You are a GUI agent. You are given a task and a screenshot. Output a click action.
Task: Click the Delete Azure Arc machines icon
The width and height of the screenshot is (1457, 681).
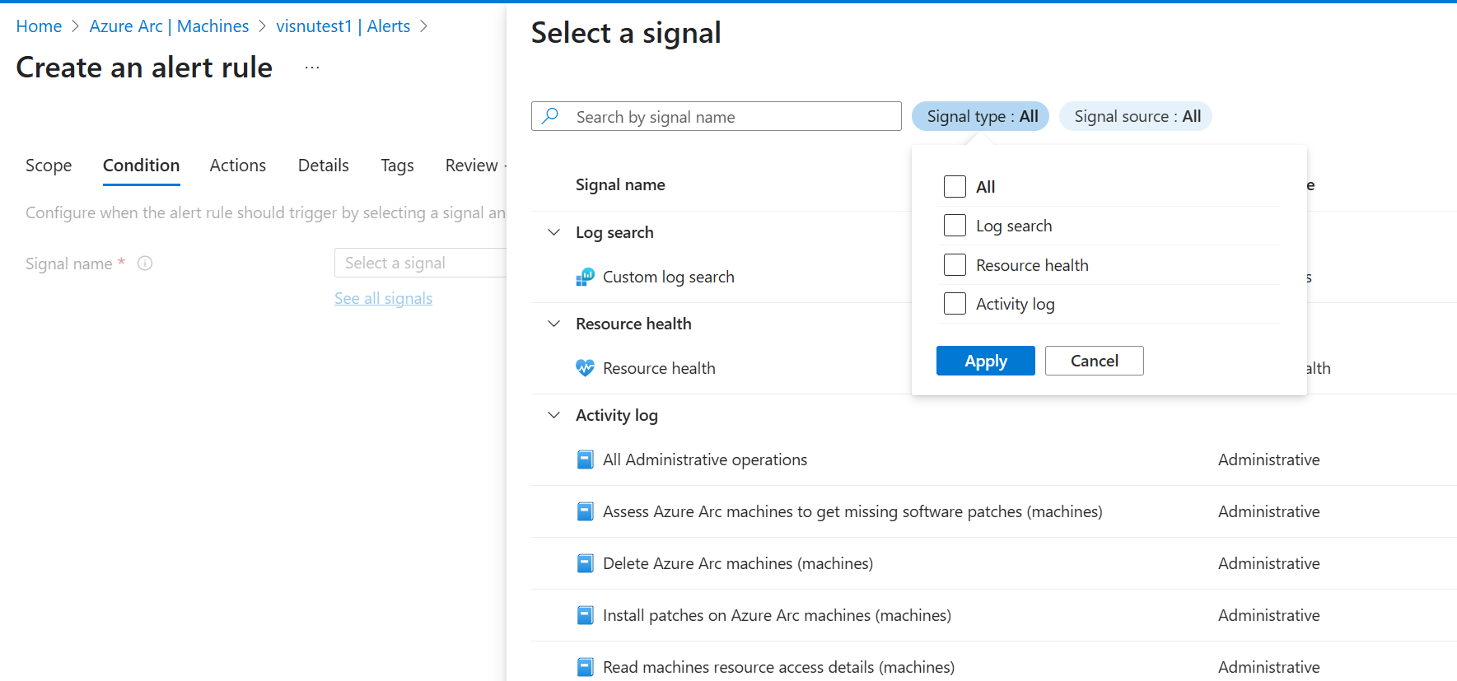(585, 563)
